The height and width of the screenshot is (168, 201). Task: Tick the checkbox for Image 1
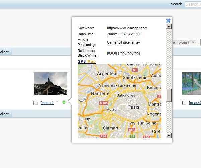coord(36,103)
